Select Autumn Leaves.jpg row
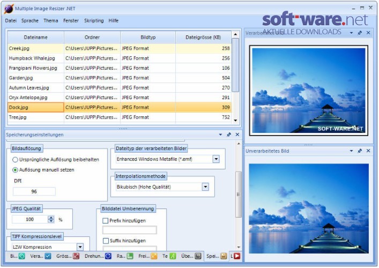The height and width of the screenshot is (268, 379). tap(120, 88)
